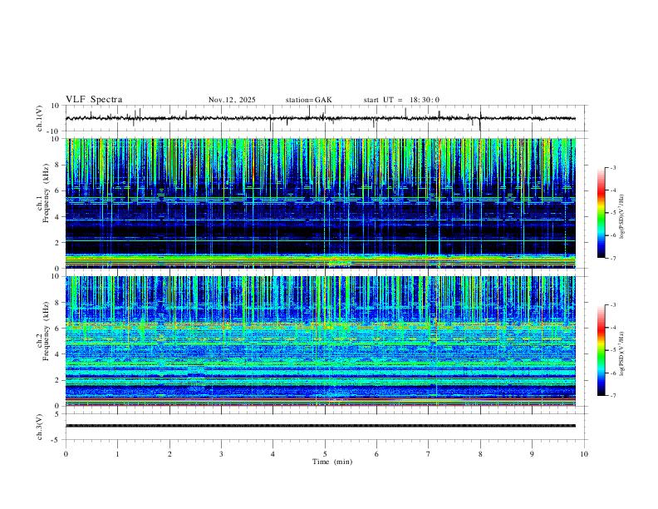Click the 'VLF Spectra' title text
The height and width of the screenshot is (509, 658).
click(94, 100)
